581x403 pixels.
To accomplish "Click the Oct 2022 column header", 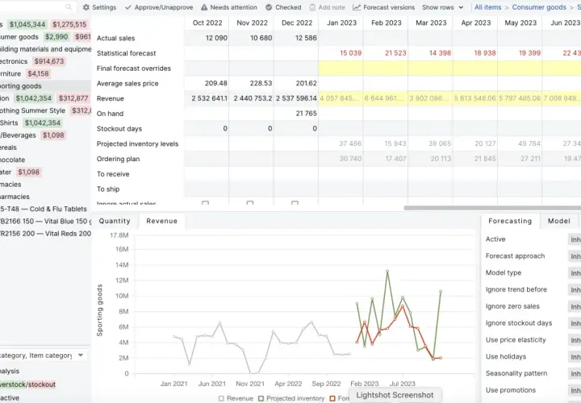I will (207, 23).
